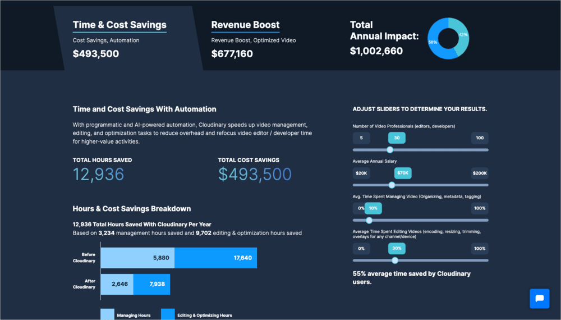Click the Total Cost Savings value $493,500
This screenshot has height=320, width=561.
coord(255,175)
